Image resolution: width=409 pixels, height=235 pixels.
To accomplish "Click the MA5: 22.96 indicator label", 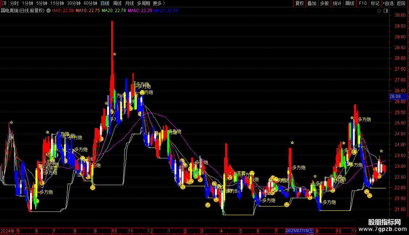I will [63, 10].
